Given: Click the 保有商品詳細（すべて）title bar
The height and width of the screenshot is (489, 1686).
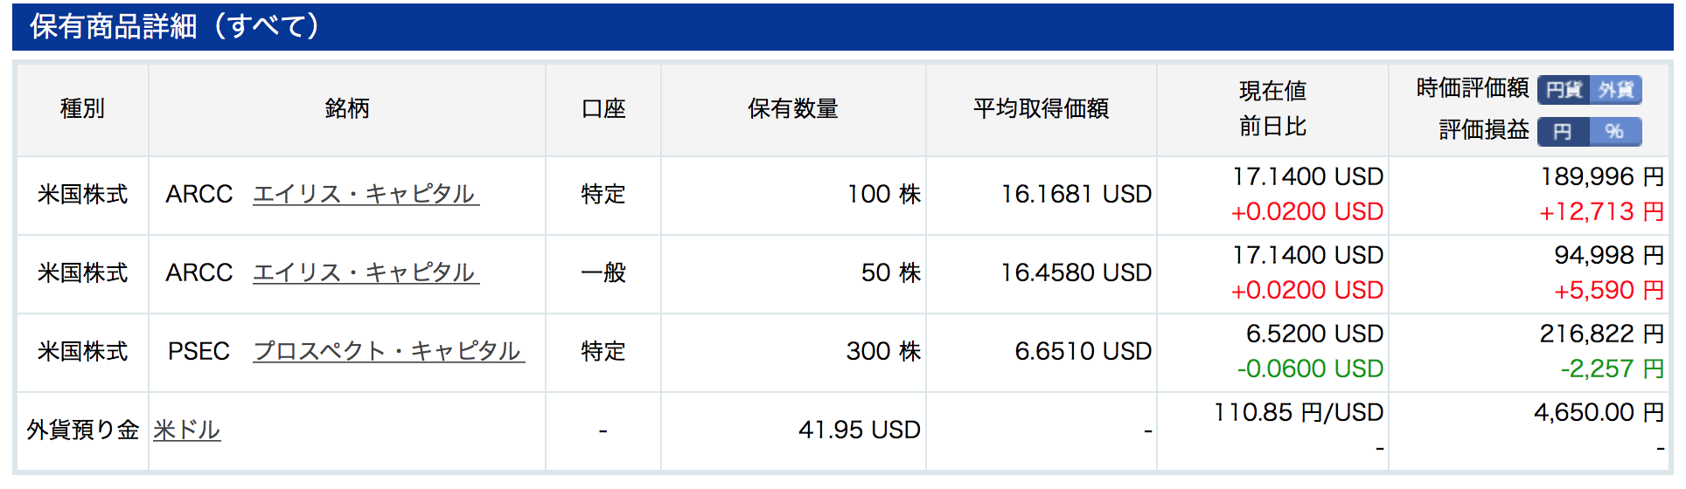Looking at the screenshot, I should tap(843, 26).
